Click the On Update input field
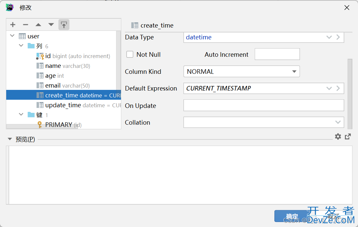Screen dimensions: 358x227 coord(264,105)
